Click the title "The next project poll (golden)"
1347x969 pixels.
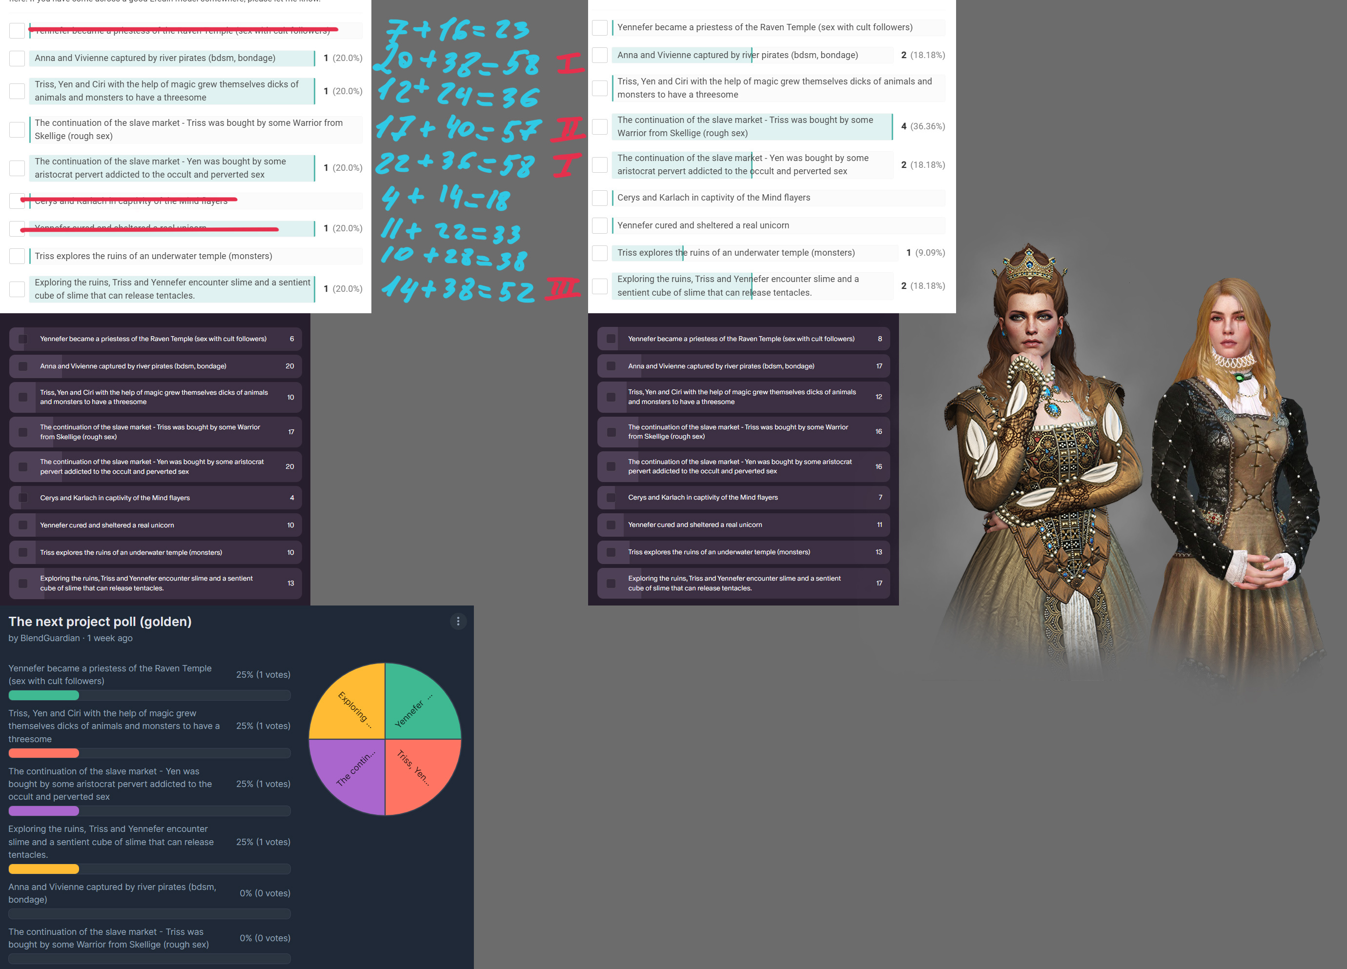point(100,621)
